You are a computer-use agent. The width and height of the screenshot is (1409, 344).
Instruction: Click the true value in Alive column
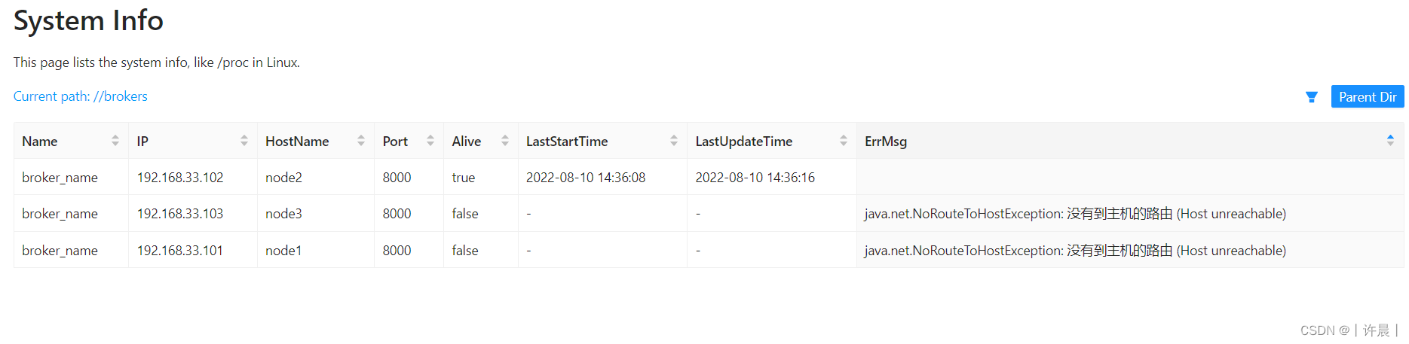(x=464, y=178)
